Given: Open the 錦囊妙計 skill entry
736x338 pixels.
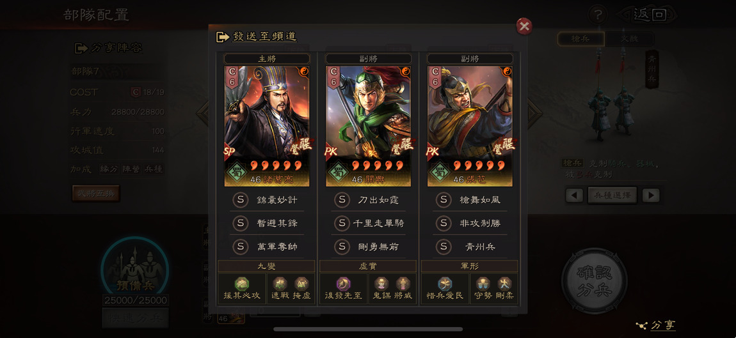Looking at the screenshot, I should 267,200.
